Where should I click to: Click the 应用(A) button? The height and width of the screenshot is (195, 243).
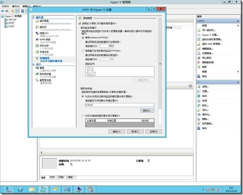(x=154, y=131)
